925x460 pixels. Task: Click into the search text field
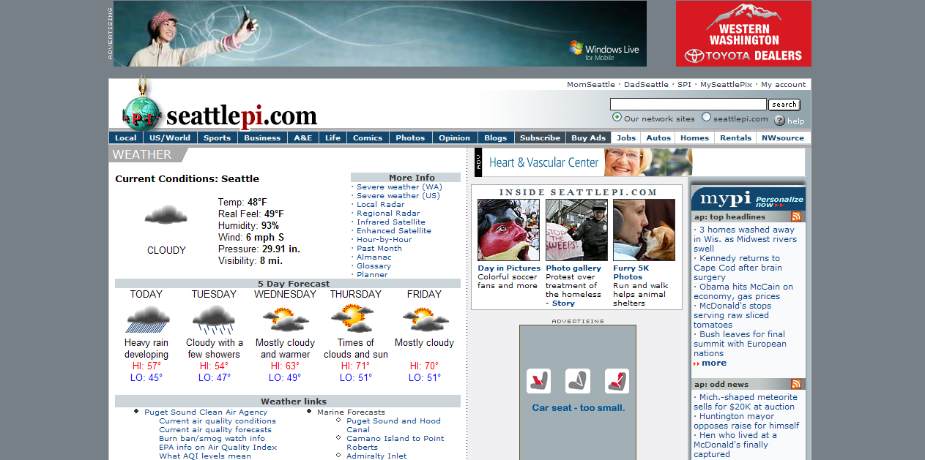688,105
